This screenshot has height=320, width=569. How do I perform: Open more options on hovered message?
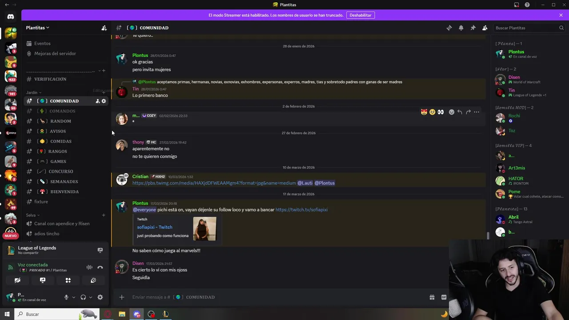click(477, 112)
